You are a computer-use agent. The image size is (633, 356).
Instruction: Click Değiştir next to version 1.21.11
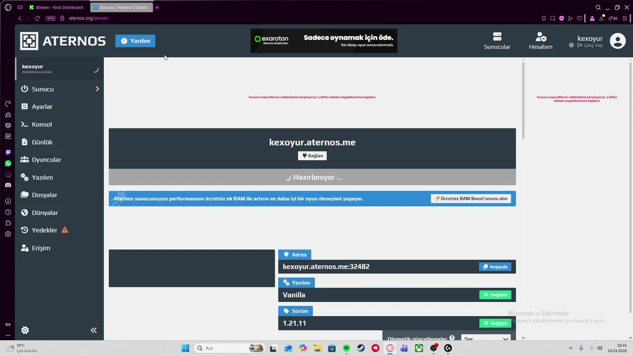495,323
